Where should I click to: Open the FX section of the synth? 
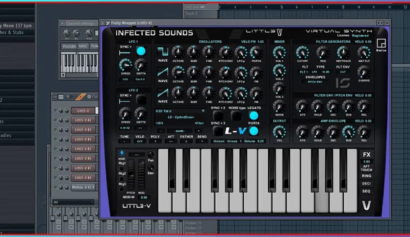tap(366, 155)
